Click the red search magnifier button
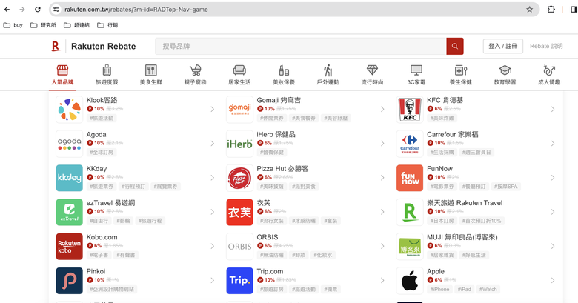 pos(455,46)
